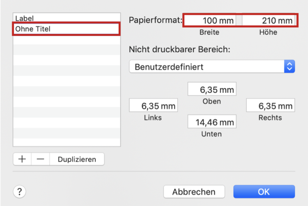
Task: Click the Links margin input field
Action: coord(153,105)
